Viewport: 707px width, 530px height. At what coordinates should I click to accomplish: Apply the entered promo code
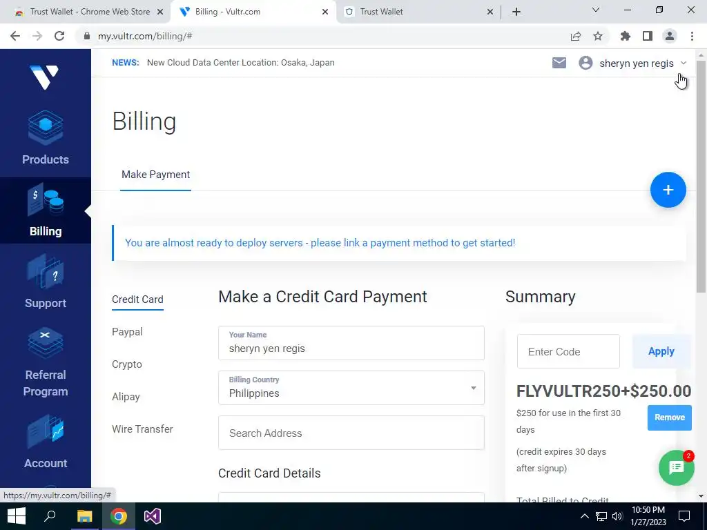(661, 351)
